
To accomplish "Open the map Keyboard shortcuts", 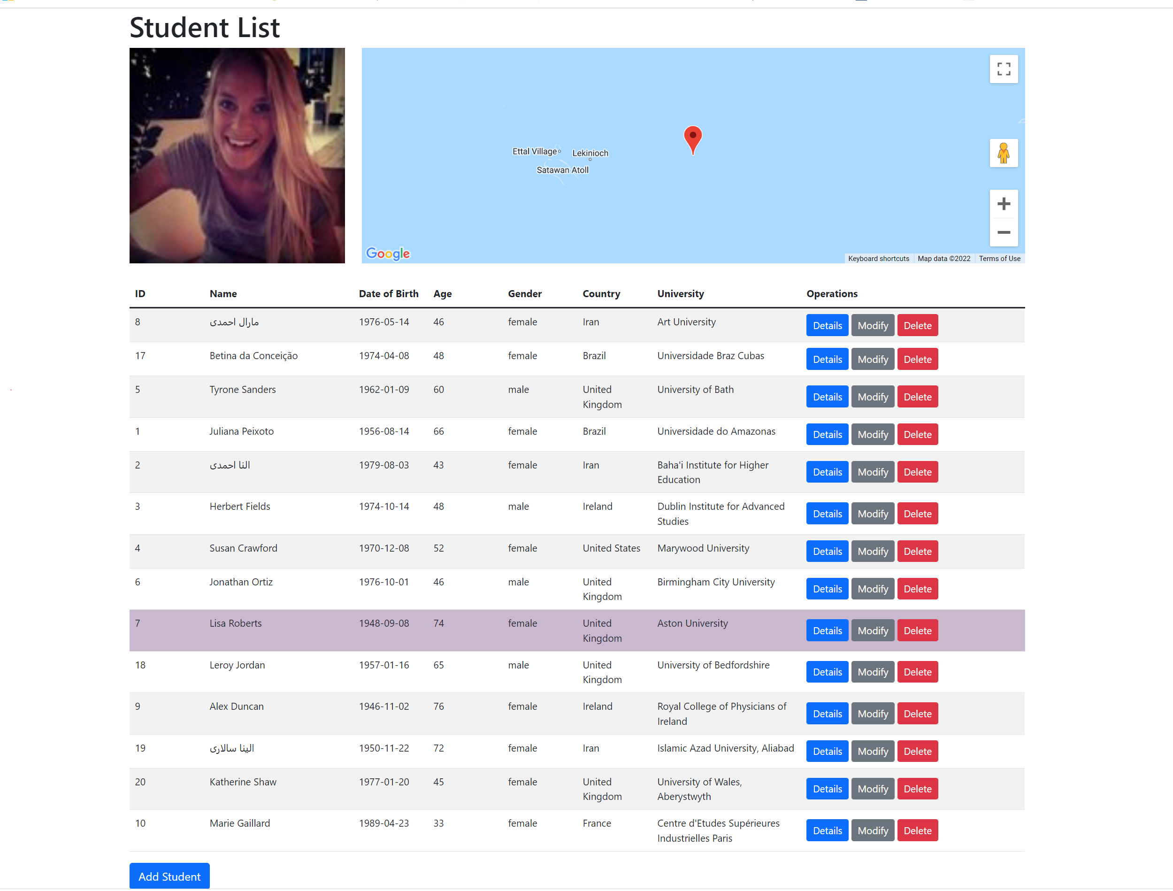I will pyautogui.click(x=878, y=258).
